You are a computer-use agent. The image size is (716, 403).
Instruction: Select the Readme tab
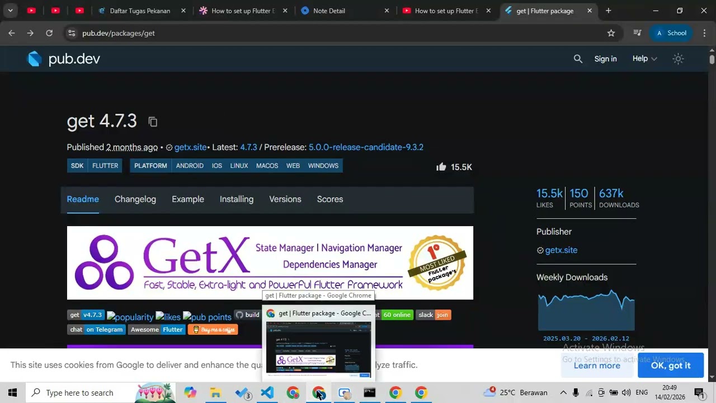pyautogui.click(x=83, y=199)
